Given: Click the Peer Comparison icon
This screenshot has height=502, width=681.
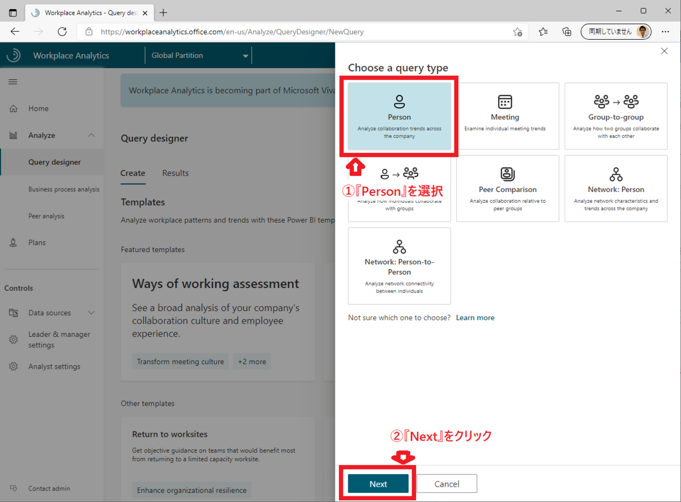Looking at the screenshot, I should click(x=507, y=174).
